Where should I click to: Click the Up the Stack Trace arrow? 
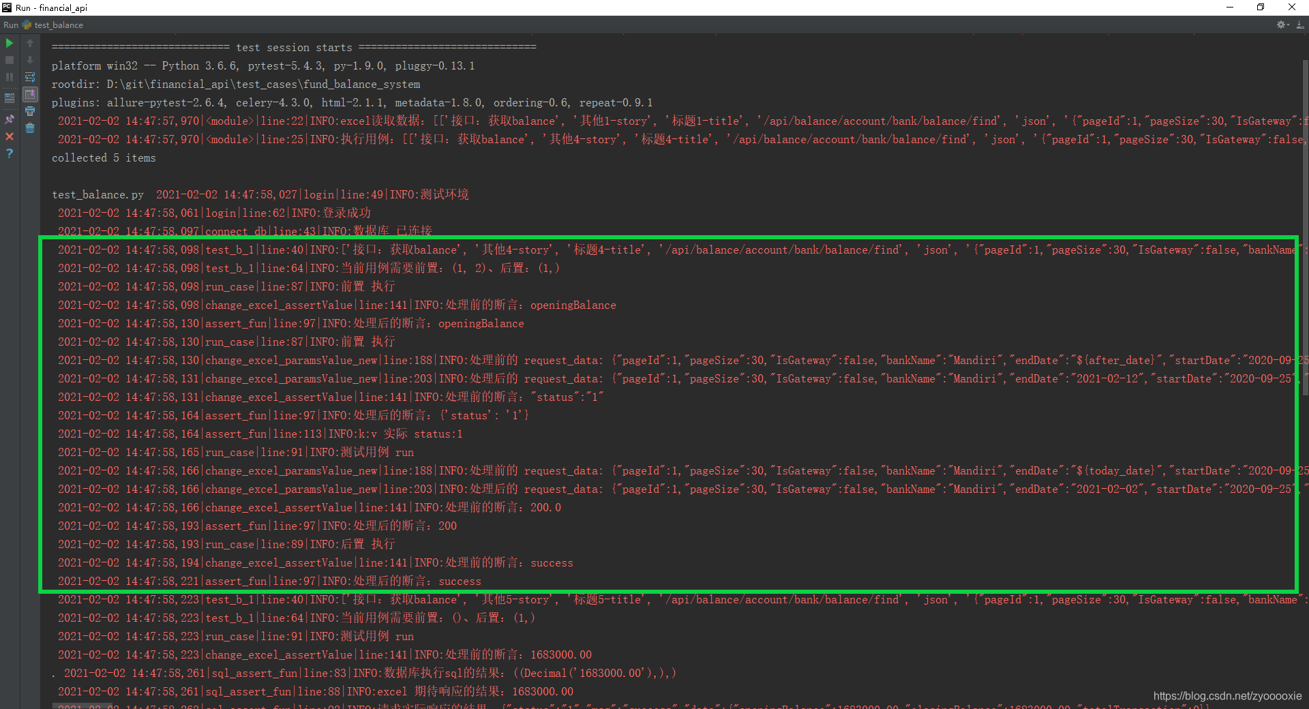(30, 43)
